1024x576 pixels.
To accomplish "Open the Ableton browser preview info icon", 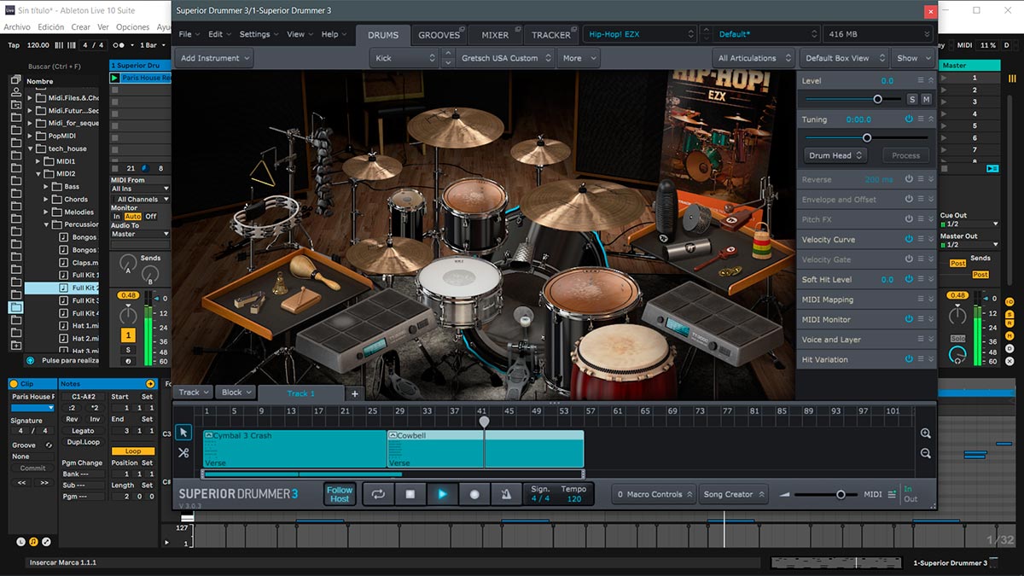I will tap(31, 360).
